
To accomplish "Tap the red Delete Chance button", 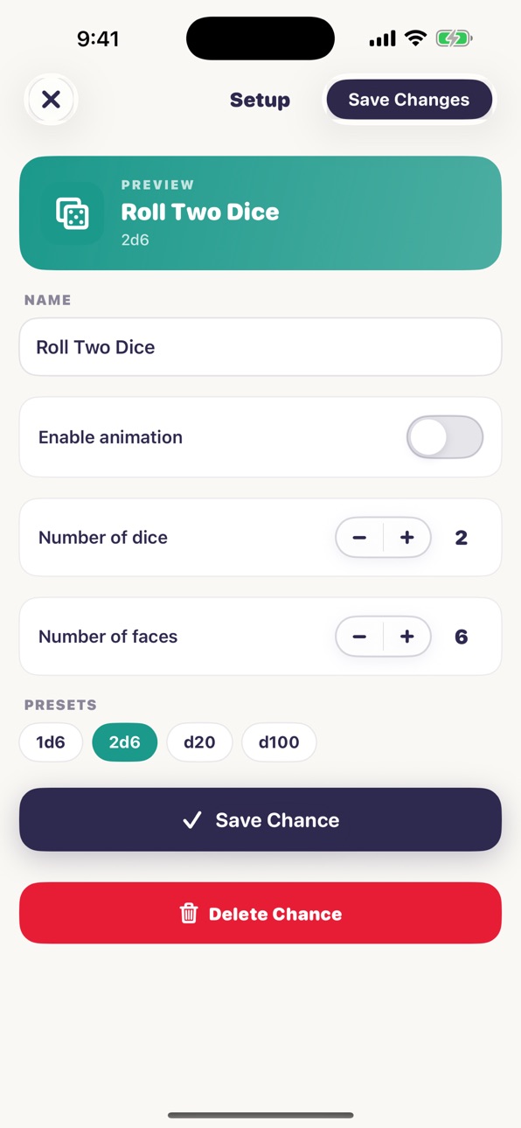I will tap(260, 913).
